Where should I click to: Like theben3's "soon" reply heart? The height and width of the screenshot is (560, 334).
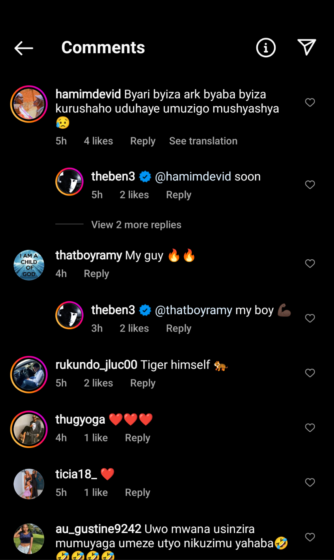tap(310, 185)
